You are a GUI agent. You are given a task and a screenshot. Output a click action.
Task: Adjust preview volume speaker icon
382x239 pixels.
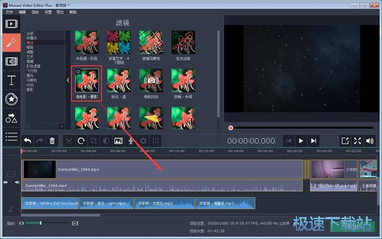pos(370,141)
